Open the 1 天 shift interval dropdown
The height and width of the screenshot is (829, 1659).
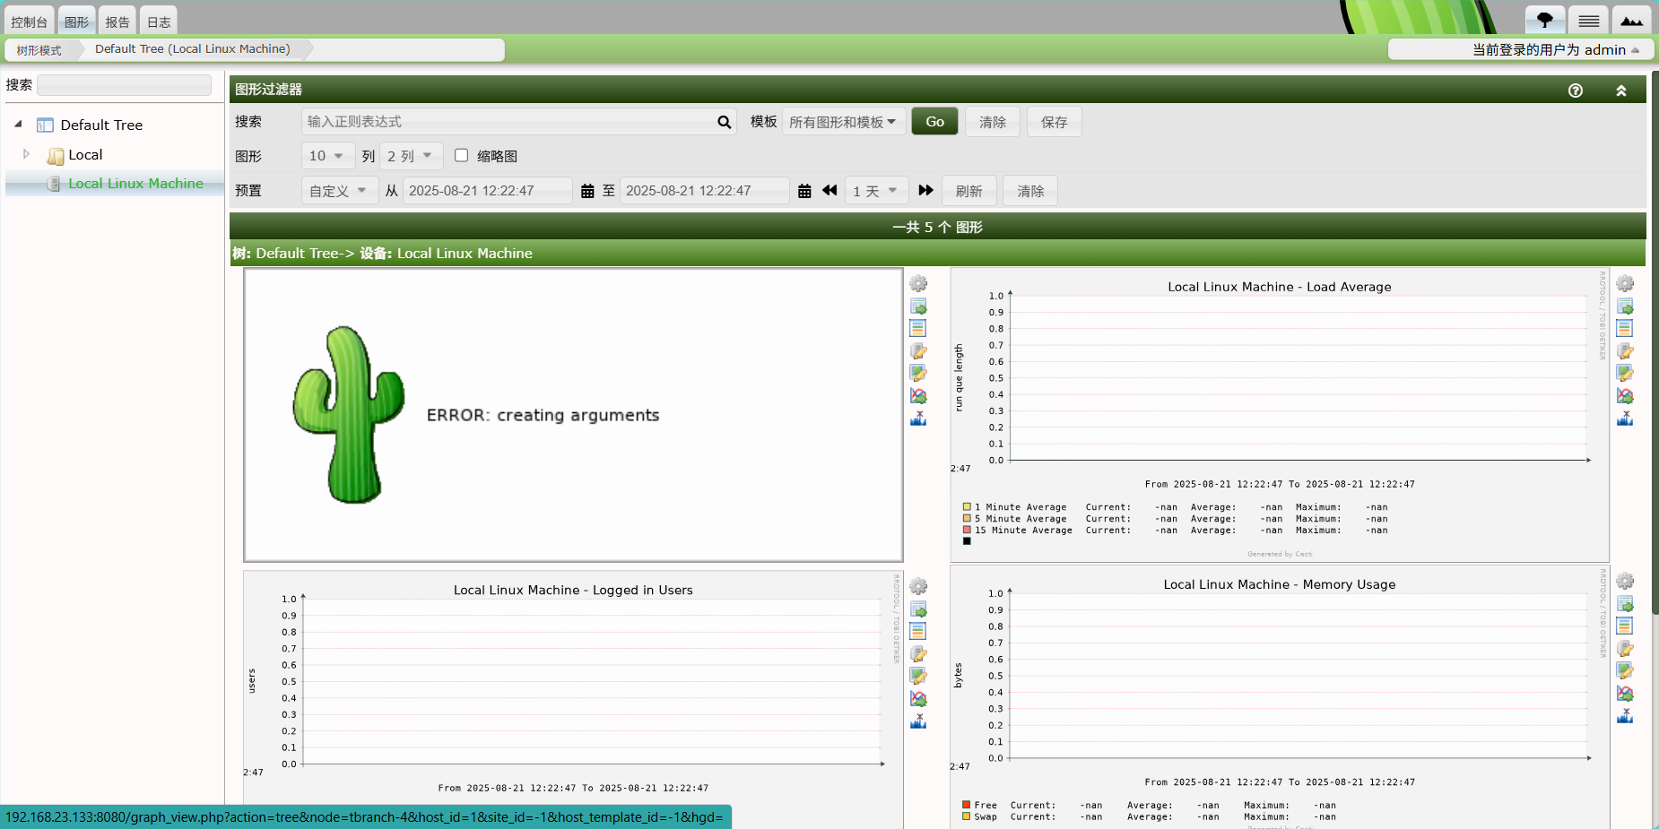click(x=875, y=191)
